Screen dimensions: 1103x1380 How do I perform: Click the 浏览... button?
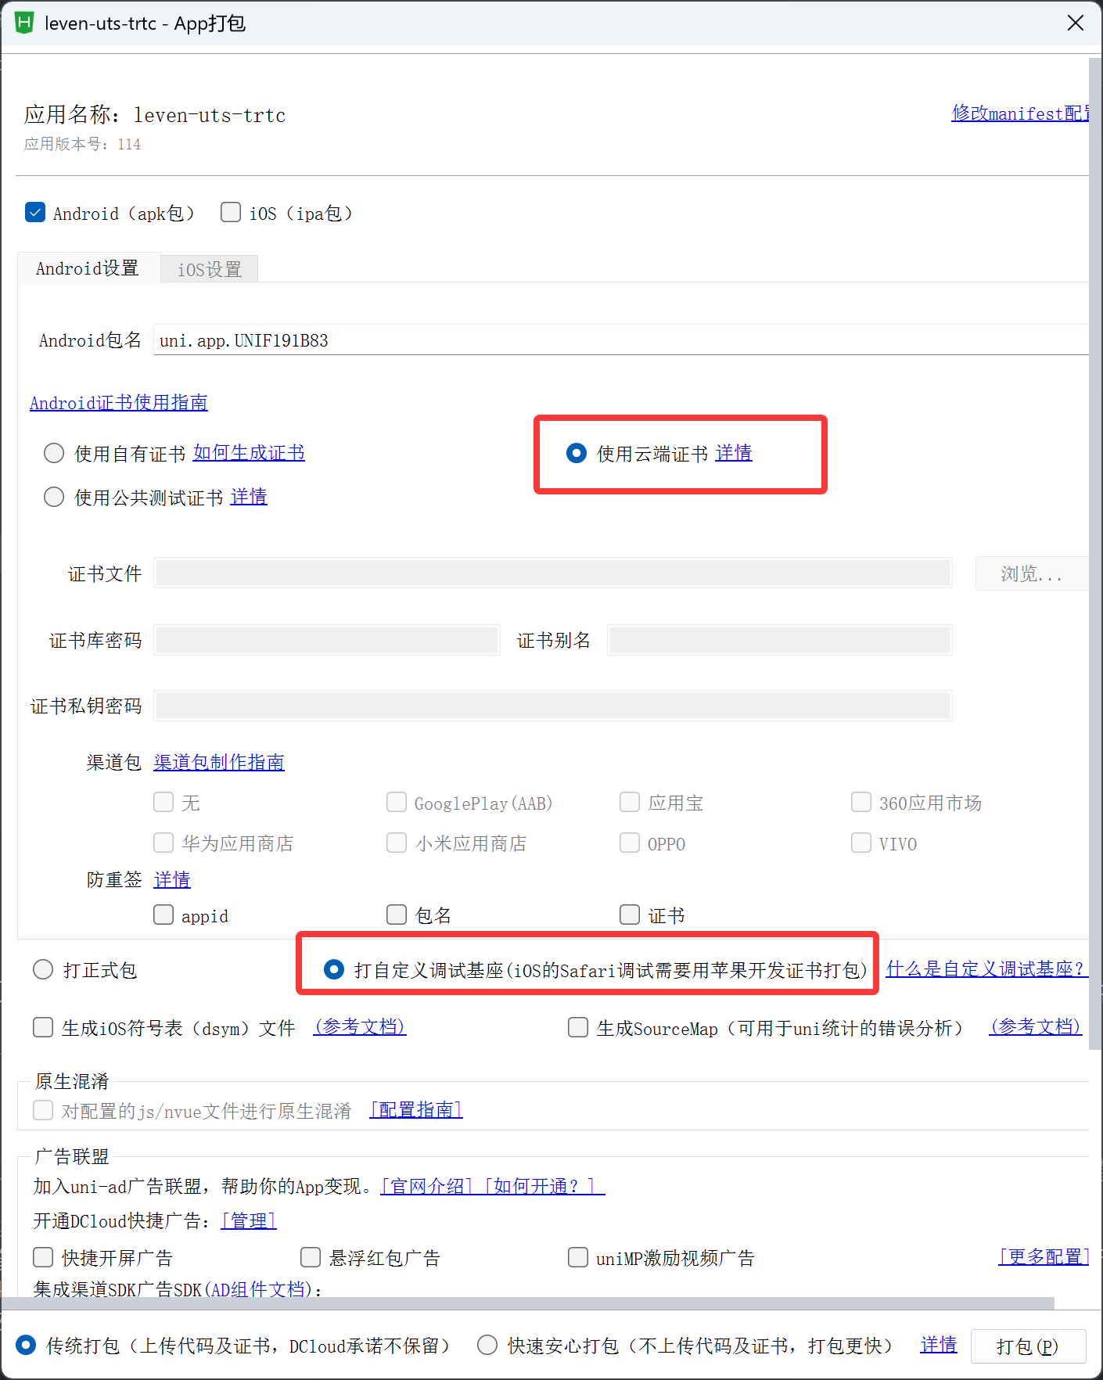tap(1032, 573)
